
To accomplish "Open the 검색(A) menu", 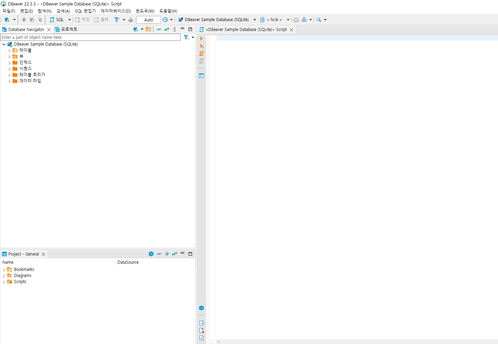I will (63, 11).
